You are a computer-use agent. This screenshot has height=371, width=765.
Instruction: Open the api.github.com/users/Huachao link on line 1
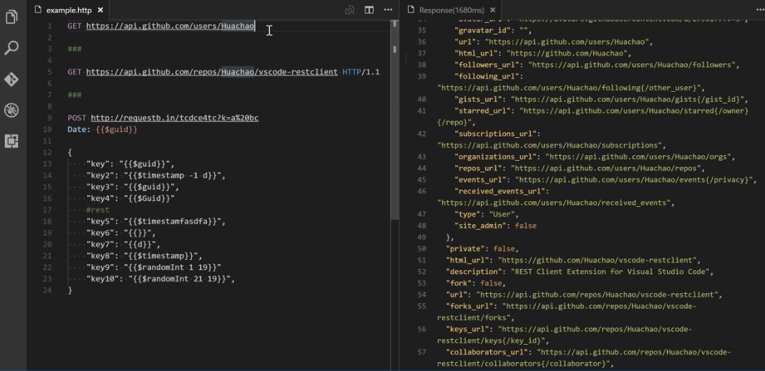171,26
